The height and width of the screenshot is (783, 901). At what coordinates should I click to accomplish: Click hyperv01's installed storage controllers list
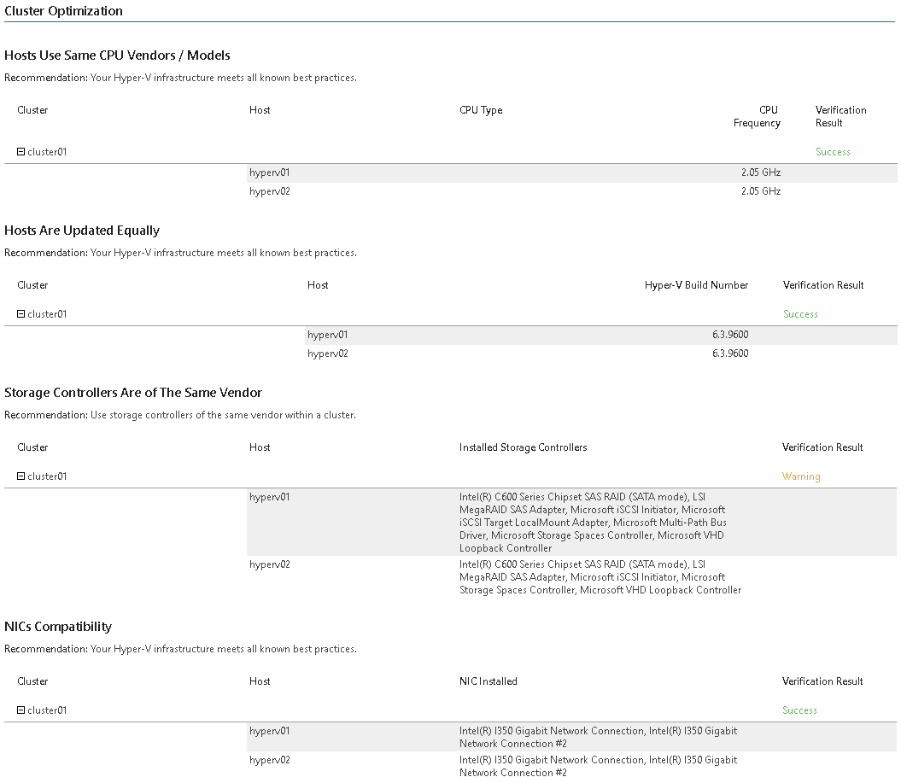point(592,522)
